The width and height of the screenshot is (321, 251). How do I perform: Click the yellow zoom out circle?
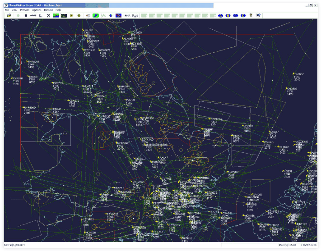(x=79, y=15)
